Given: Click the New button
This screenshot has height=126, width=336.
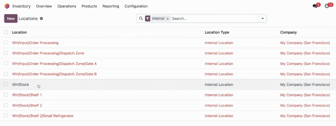Looking at the screenshot, I should (11, 18).
